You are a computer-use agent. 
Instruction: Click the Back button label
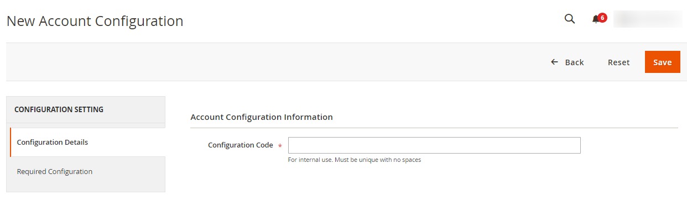(574, 62)
